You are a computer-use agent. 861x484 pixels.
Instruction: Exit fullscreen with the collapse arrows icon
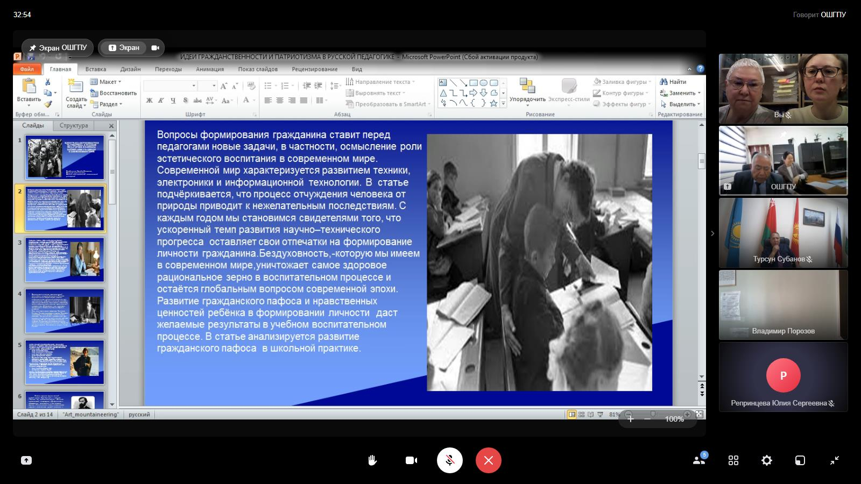pyautogui.click(x=835, y=460)
